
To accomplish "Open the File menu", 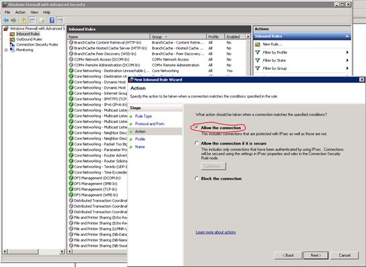I will pos(7,12).
